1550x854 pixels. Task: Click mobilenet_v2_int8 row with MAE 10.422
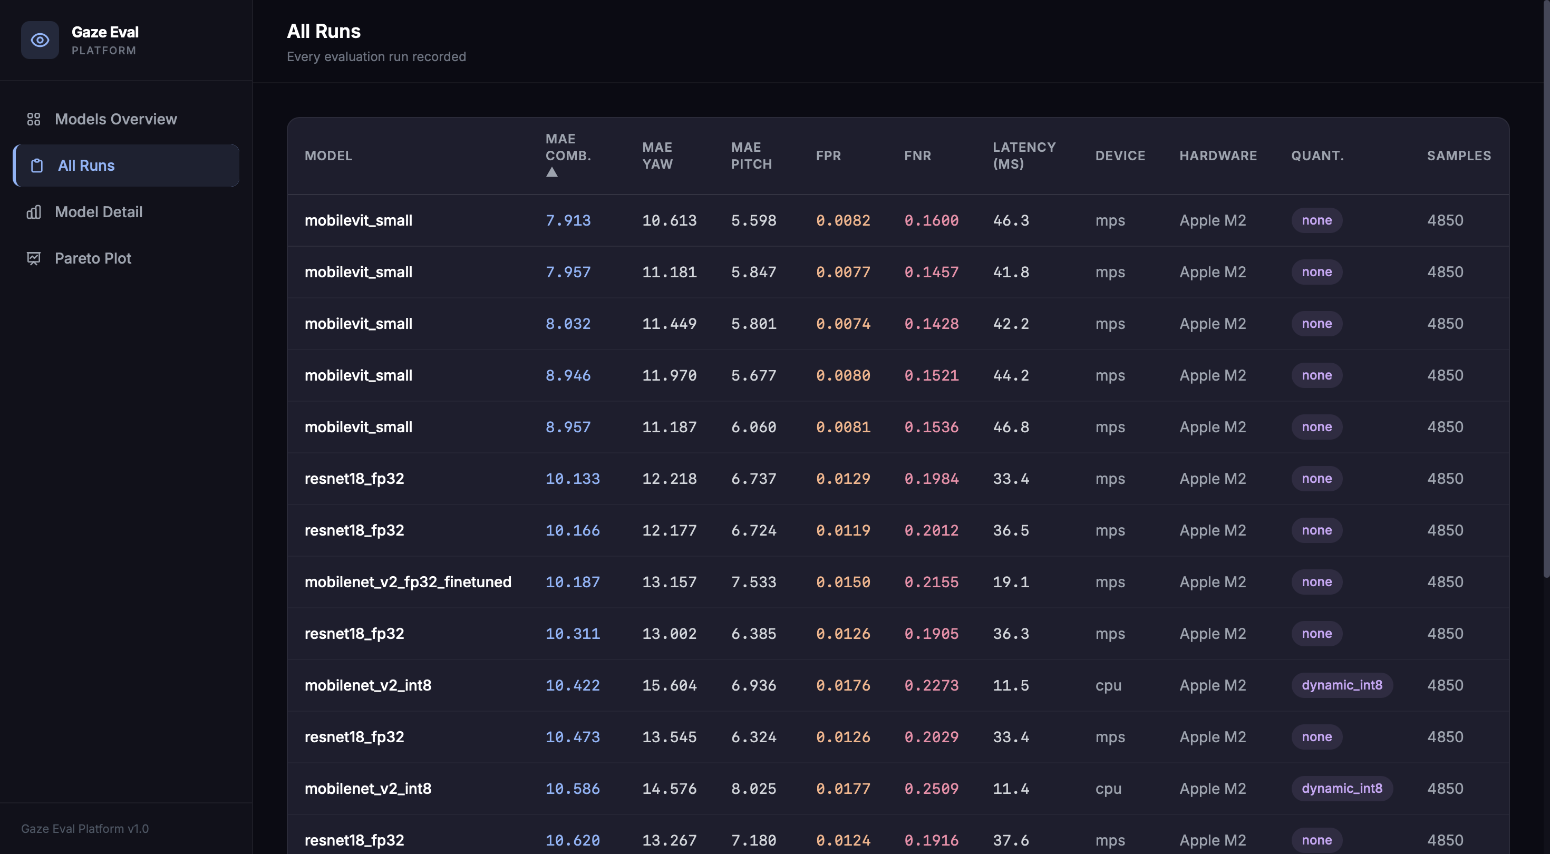(x=898, y=685)
